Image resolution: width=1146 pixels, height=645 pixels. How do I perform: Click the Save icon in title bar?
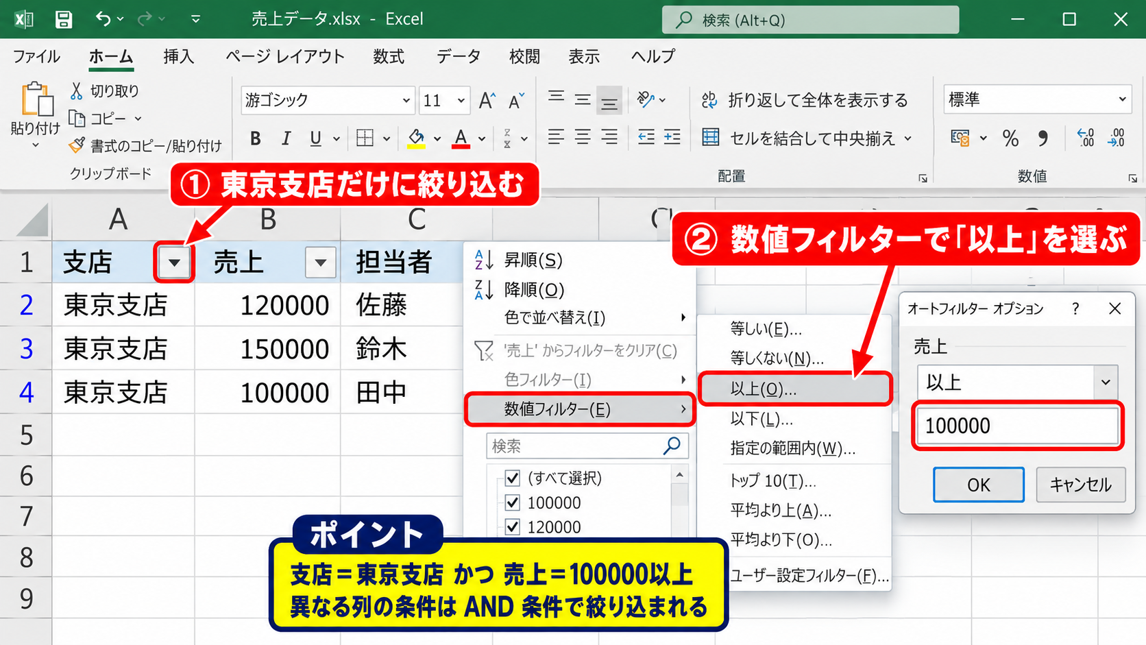pos(64,19)
